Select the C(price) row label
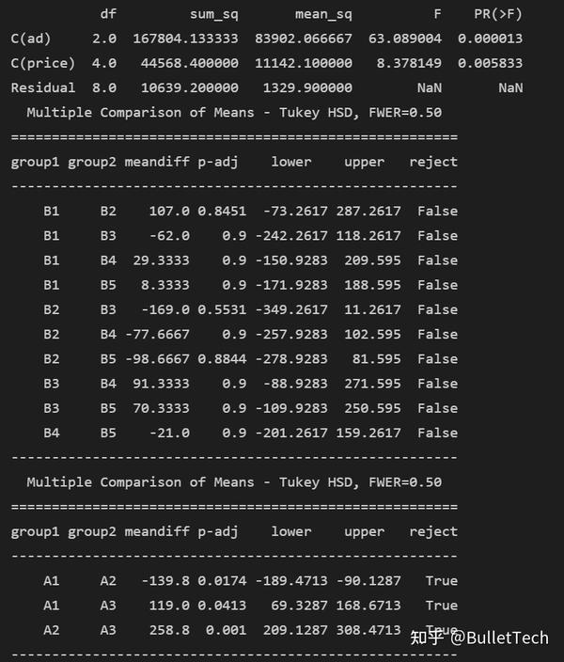 tap(42, 63)
